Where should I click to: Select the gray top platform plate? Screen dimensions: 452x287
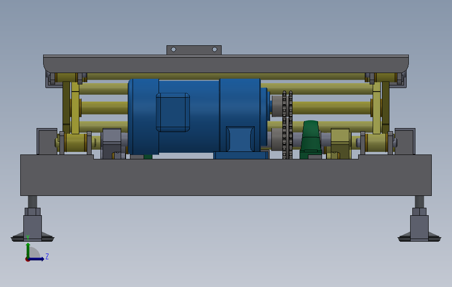(226, 64)
